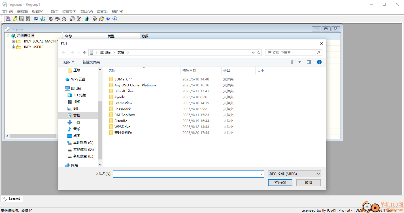Click the camera snapshot toolbar icon
This screenshot has width=404, height=213.
click(x=36, y=19)
